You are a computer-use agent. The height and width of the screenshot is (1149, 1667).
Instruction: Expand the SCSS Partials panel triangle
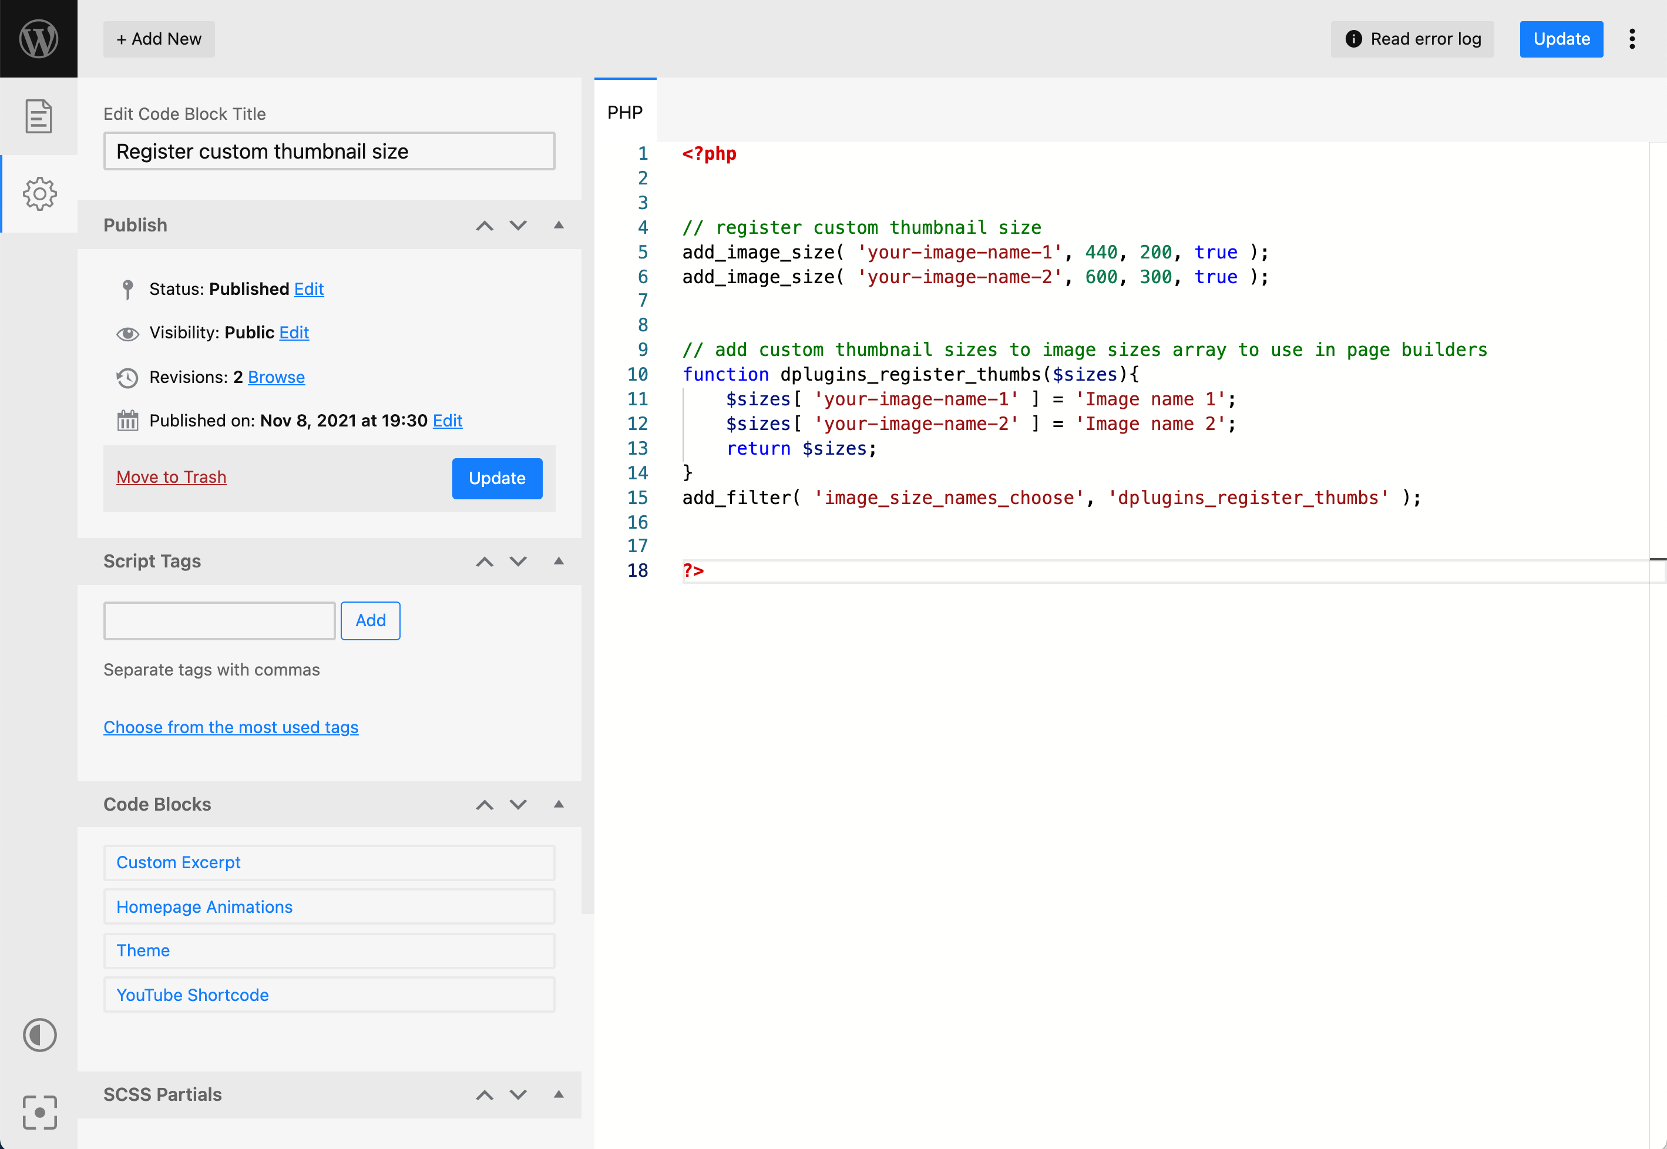[x=559, y=1094]
